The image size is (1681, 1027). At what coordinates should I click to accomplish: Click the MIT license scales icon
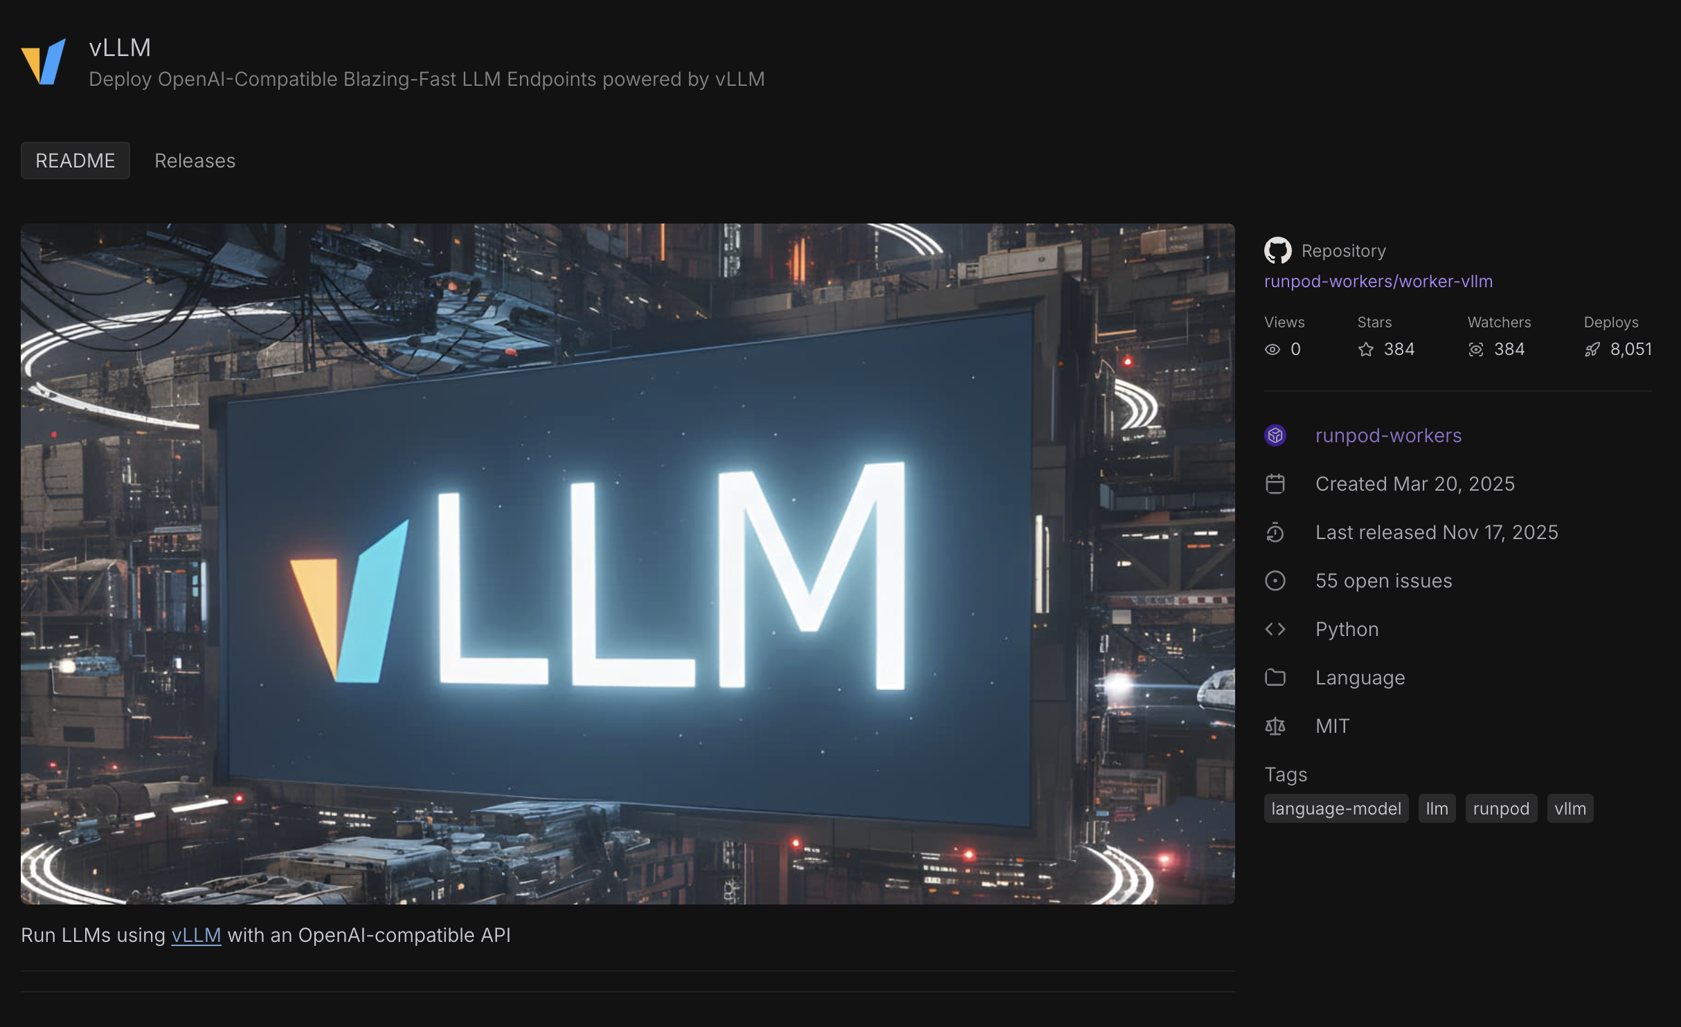coord(1275,726)
